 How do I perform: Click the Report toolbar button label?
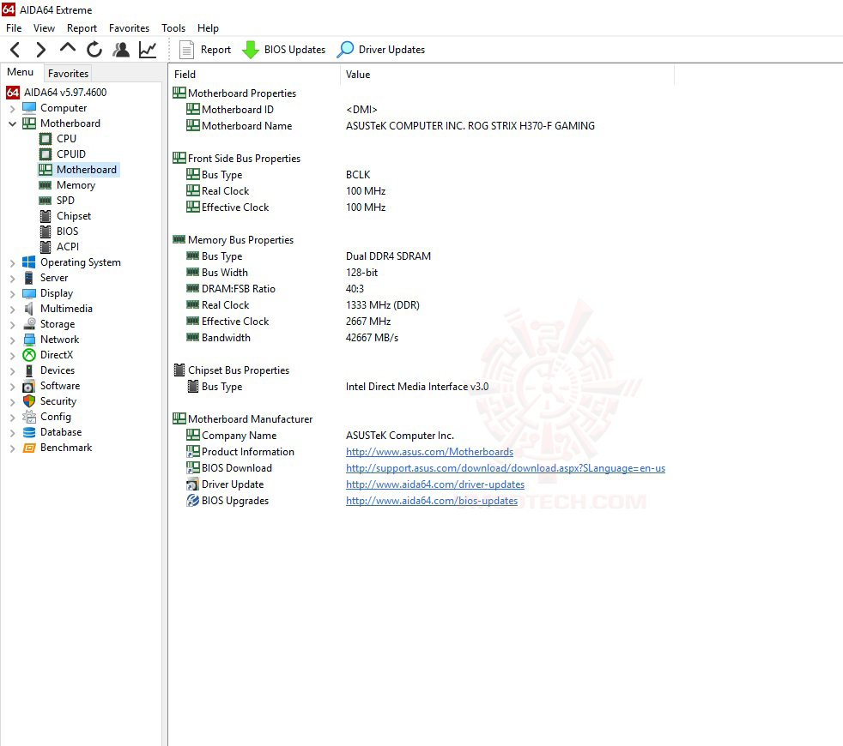215,50
